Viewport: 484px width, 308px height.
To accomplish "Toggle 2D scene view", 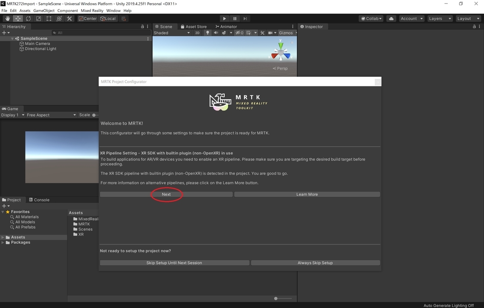I will [x=197, y=33].
